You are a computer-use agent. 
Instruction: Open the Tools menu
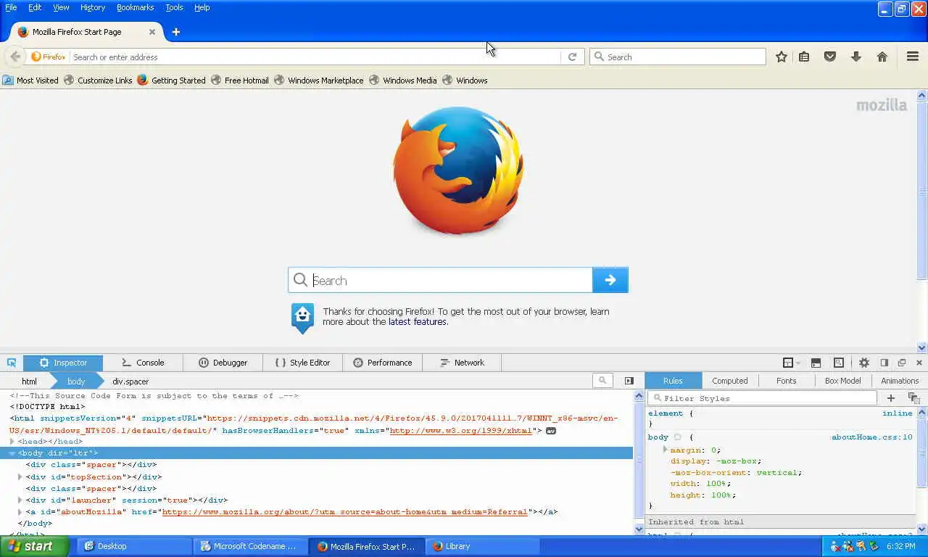click(x=174, y=7)
